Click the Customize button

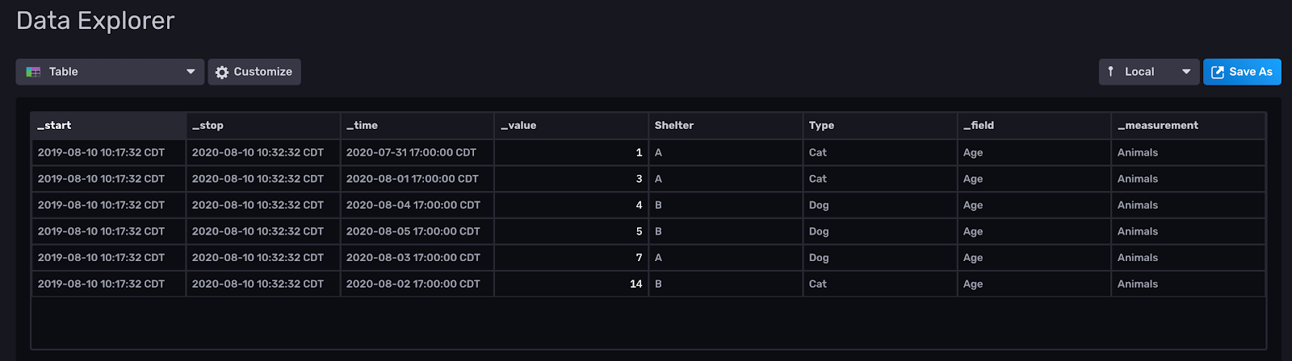tap(254, 72)
